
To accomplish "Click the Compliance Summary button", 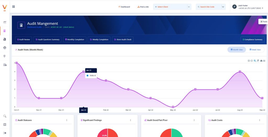I will click(252, 39).
